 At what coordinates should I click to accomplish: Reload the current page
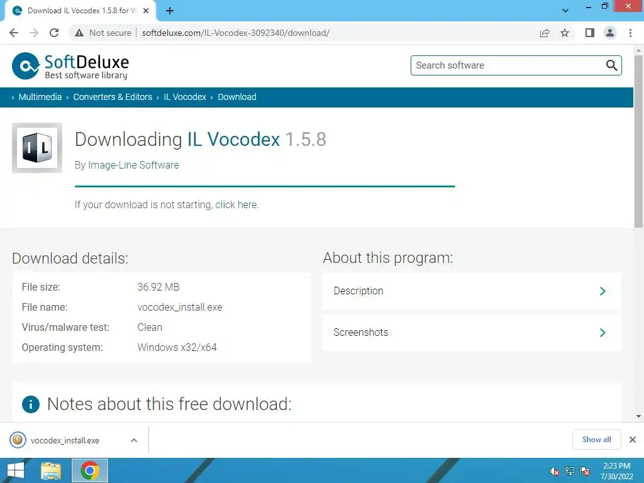[54, 33]
